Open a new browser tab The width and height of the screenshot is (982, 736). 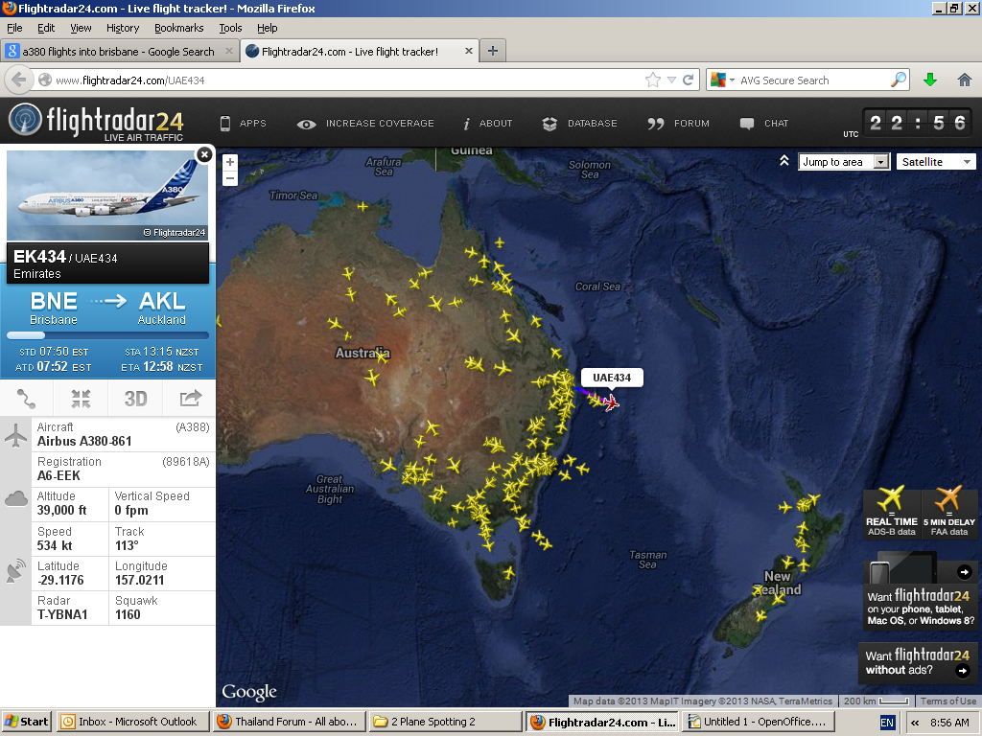492,51
